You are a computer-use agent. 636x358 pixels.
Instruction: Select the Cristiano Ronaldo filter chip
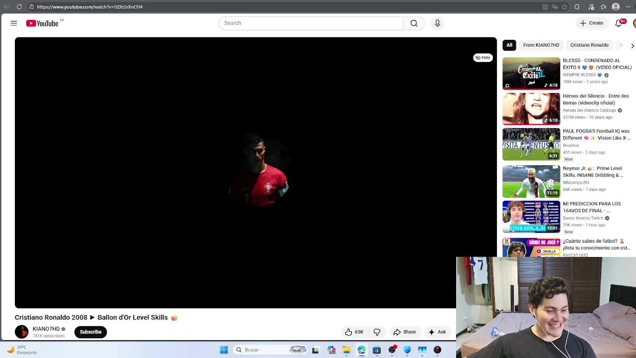point(589,45)
